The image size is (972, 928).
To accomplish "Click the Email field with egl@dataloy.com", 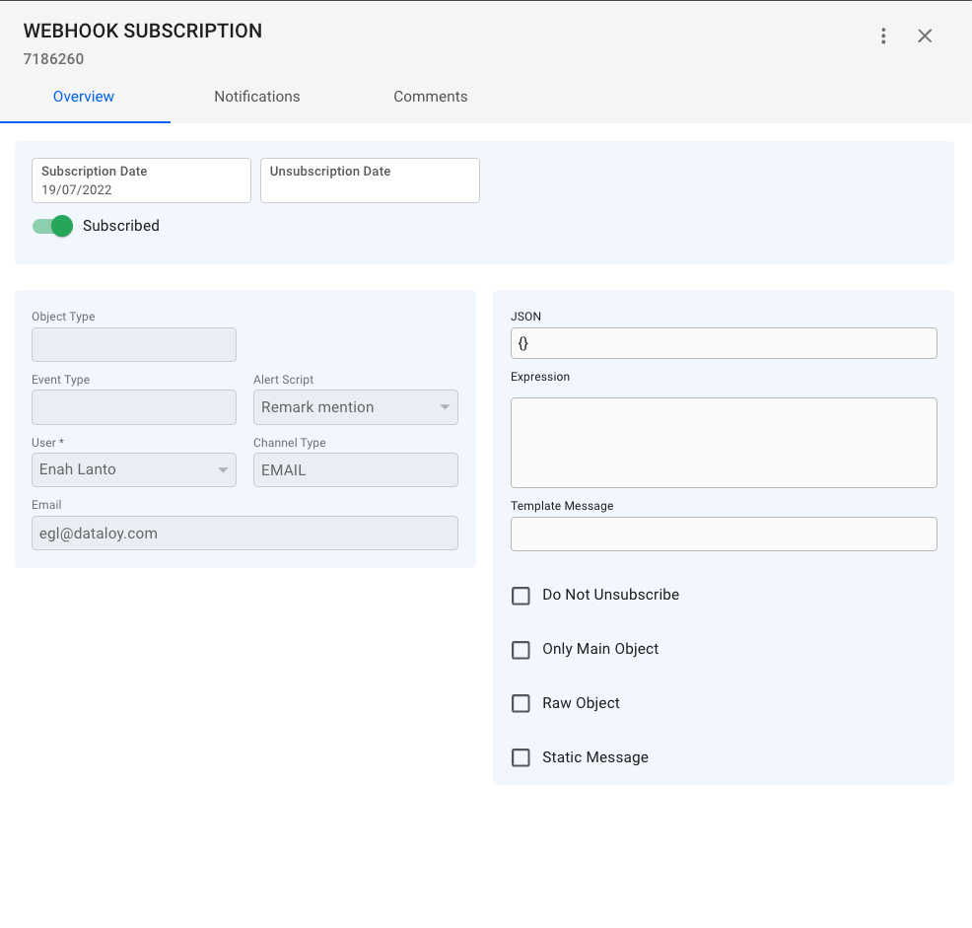I will point(244,534).
